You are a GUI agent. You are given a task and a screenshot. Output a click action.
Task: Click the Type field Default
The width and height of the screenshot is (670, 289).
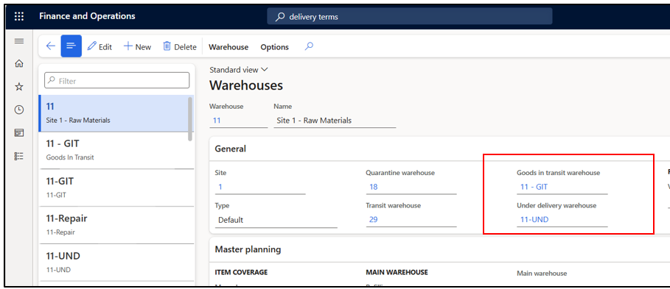[x=276, y=220]
